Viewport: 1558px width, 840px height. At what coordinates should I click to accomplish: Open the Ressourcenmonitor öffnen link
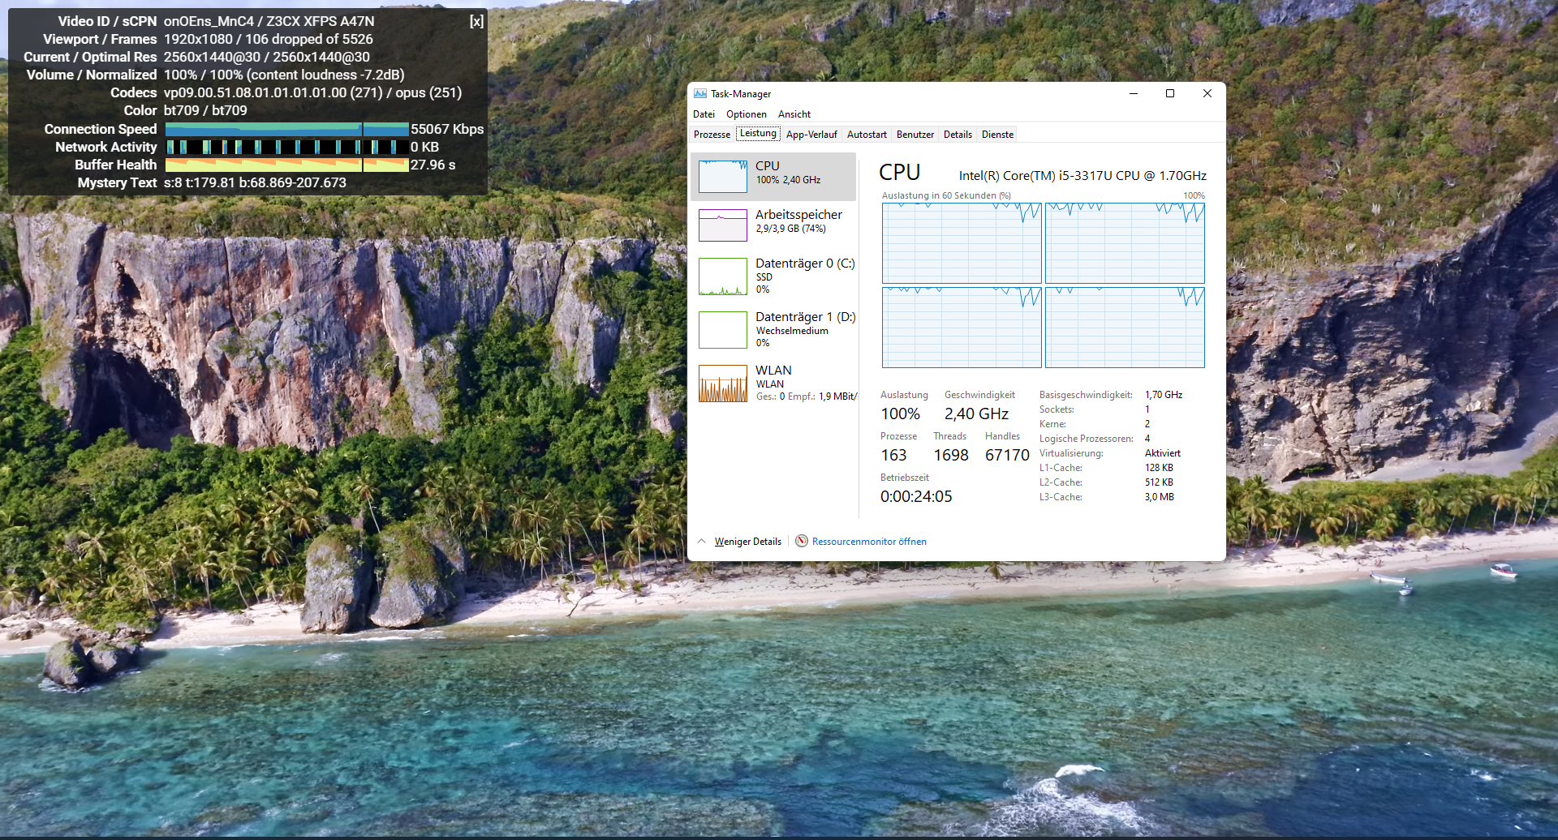tap(869, 542)
